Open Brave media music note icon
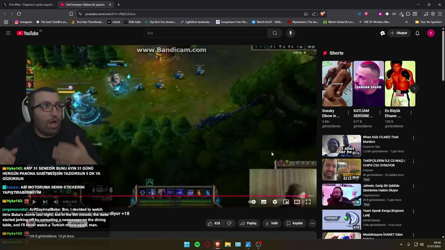The image size is (445, 250). pos(426,14)
